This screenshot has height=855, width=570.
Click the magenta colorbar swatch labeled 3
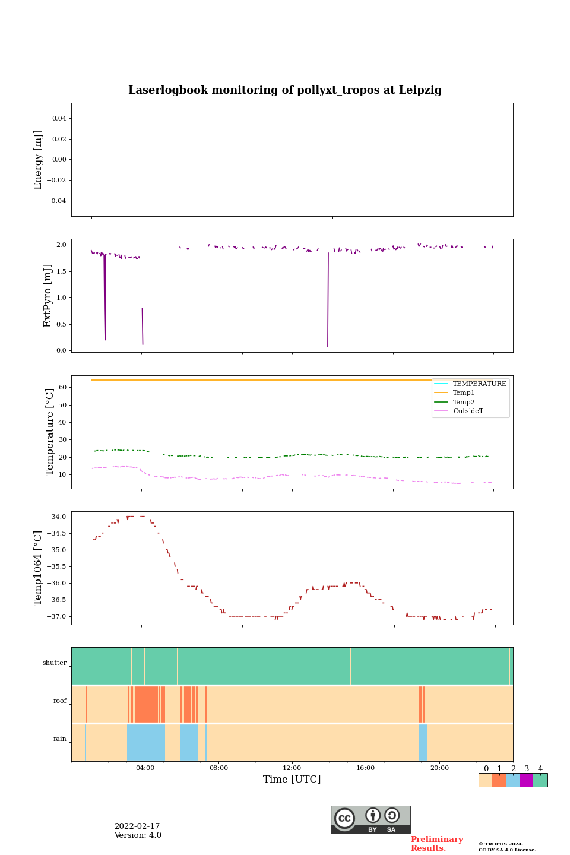[526, 780]
